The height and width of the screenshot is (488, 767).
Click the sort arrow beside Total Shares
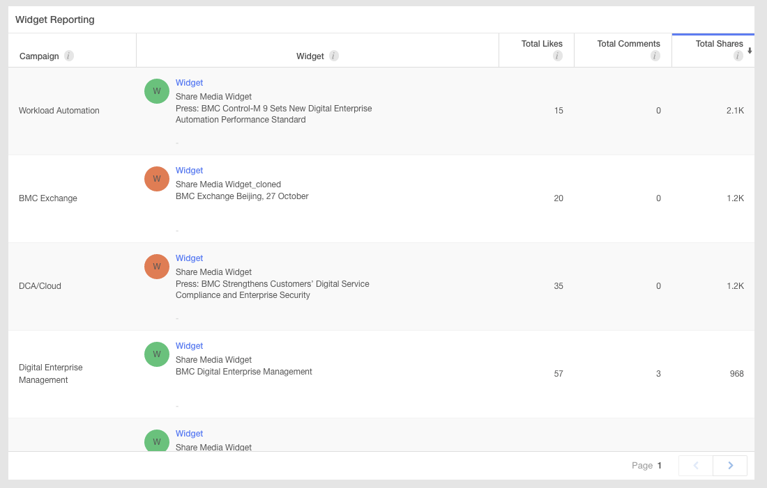tap(750, 51)
